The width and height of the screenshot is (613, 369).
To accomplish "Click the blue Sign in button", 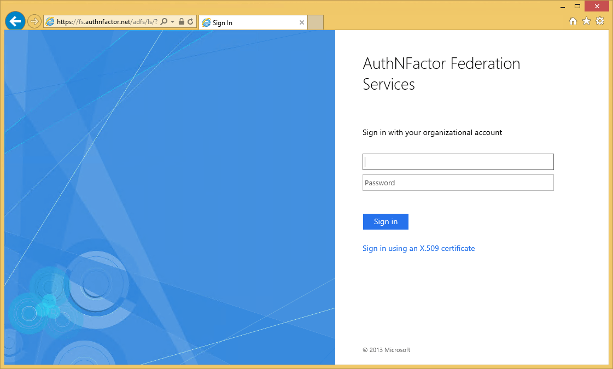I will point(386,221).
